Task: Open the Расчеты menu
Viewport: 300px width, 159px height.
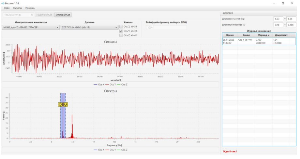Action: [x=18, y=8]
